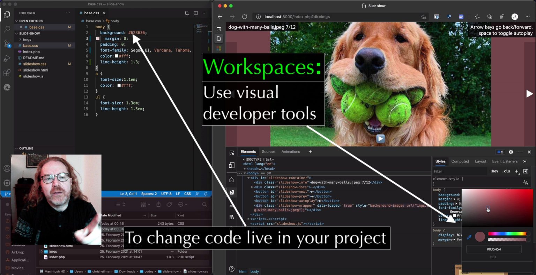The width and height of the screenshot is (536, 275).
Task: Expand the imgs folder in Explorer
Action: (27, 39)
